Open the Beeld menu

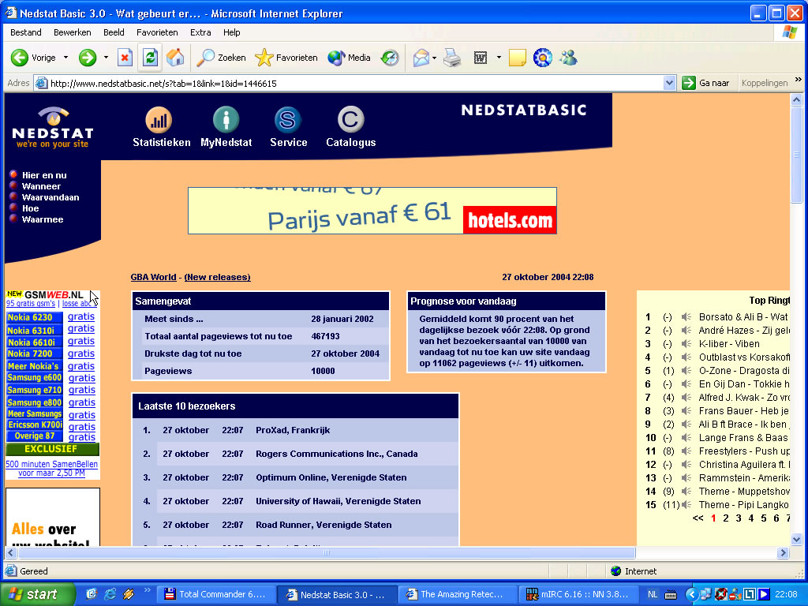click(x=114, y=32)
